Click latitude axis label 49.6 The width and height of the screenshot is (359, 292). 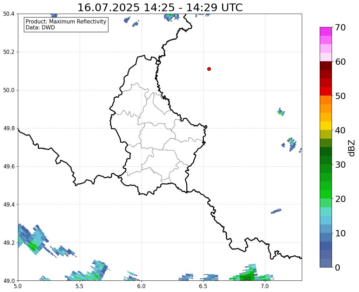[x=9, y=167]
